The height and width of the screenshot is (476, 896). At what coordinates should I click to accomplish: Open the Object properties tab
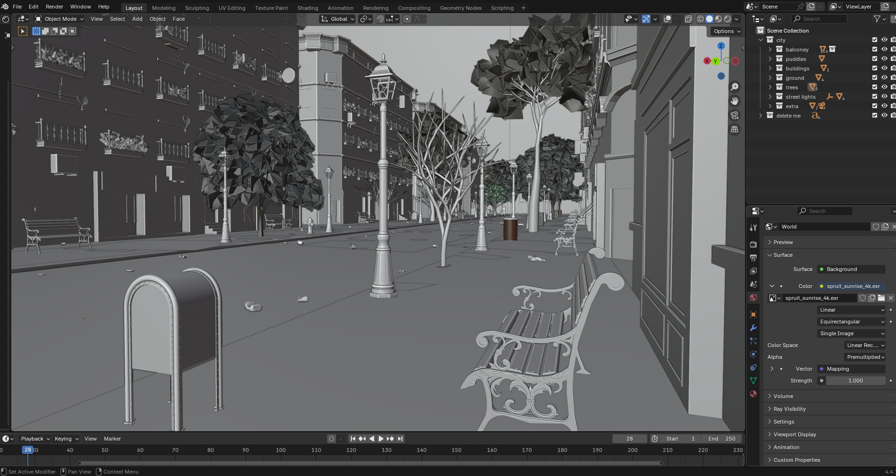click(x=753, y=314)
